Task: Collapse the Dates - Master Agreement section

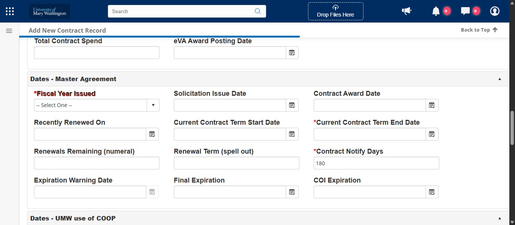Action: (500, 79)
